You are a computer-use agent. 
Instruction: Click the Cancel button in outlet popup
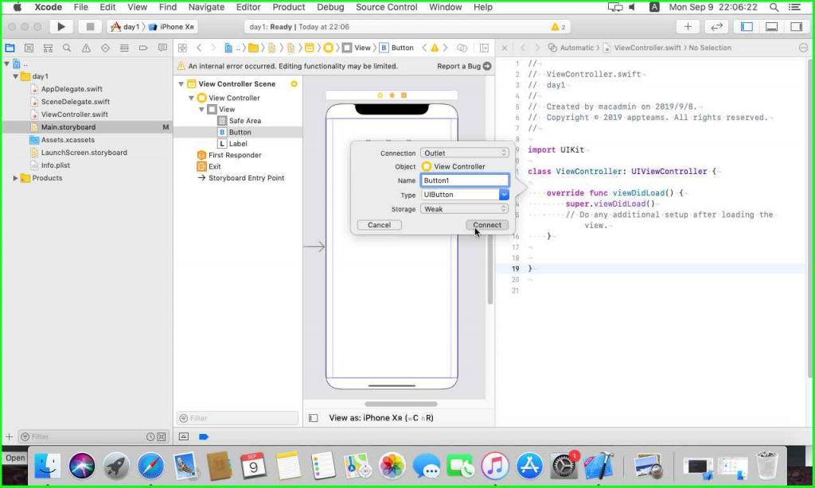(x=379, y=225)
